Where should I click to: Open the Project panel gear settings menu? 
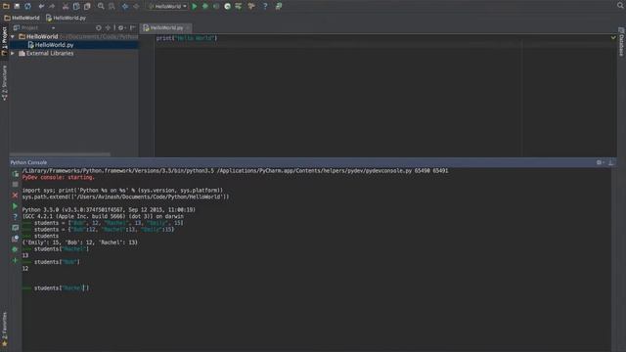[121, 28]
